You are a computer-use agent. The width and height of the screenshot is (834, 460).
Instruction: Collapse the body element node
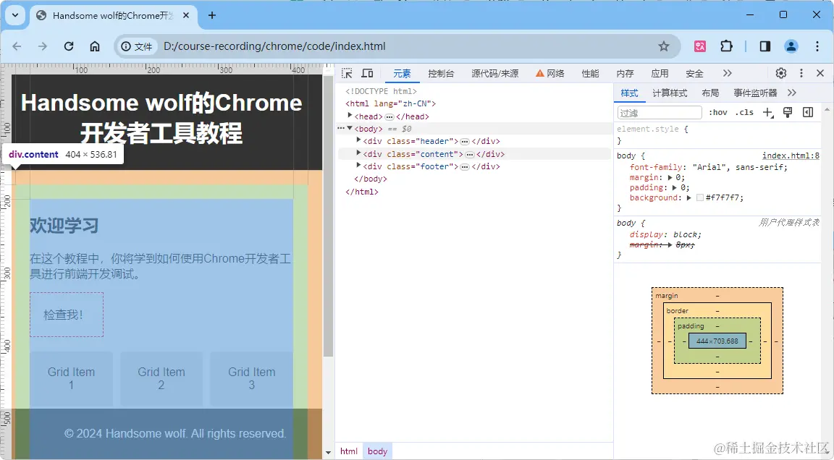(350, 129)
